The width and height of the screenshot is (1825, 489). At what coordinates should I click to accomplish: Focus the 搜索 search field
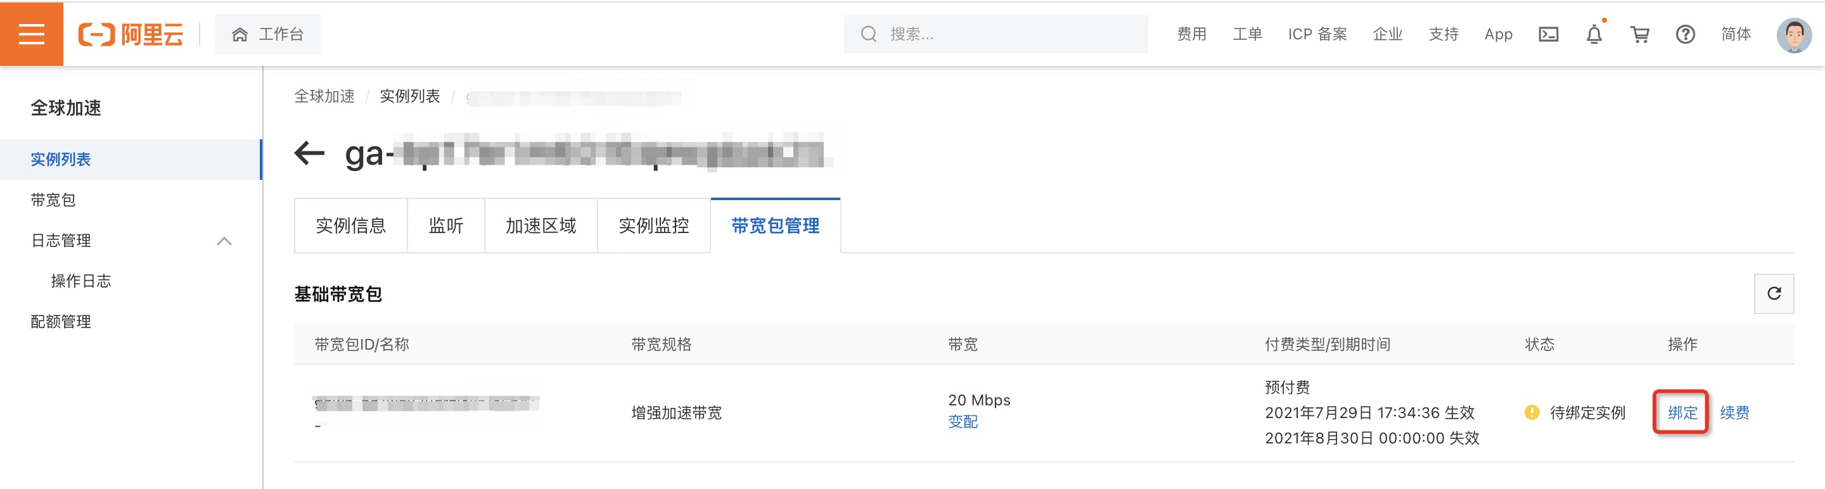[x=996, y=34]
